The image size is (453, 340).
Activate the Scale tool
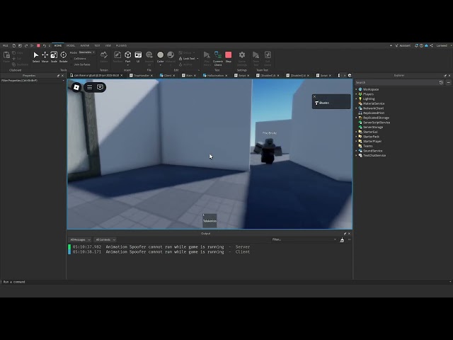(x=54, y=57)
